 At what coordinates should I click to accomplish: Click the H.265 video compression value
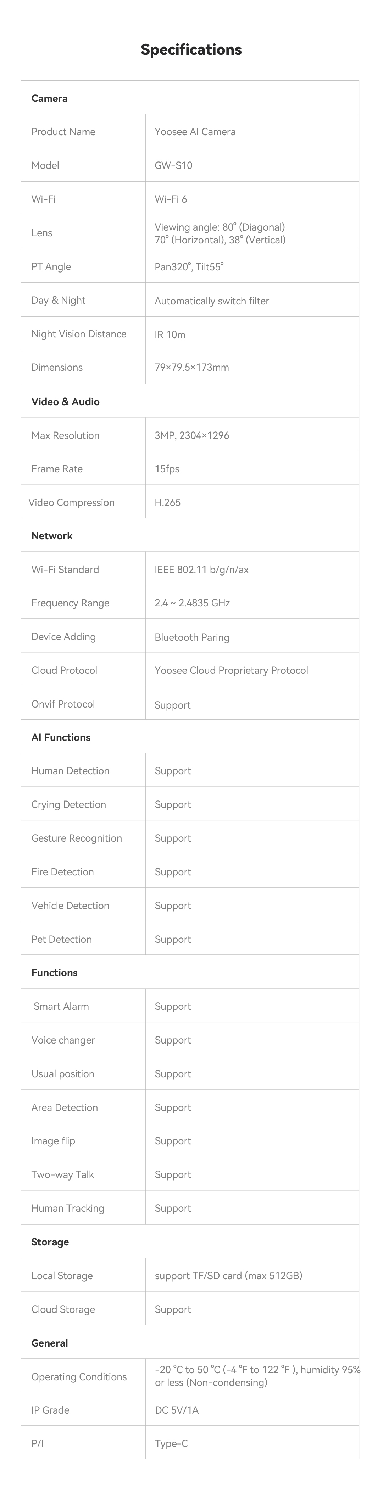[167, 502]
